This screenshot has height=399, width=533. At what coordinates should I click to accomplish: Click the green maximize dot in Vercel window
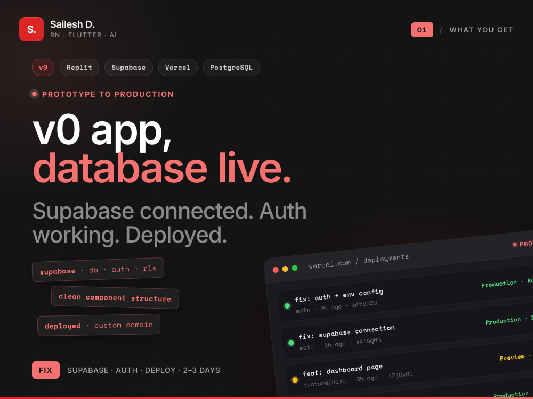[x=295, y=268]
